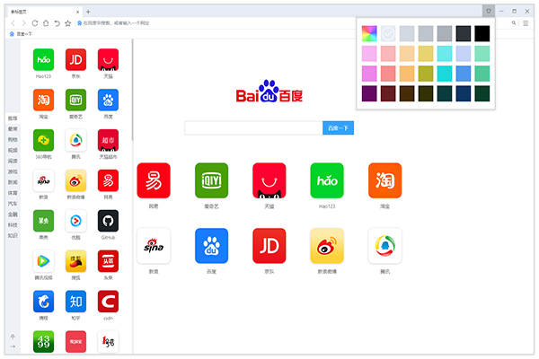This screenshot has width=539, height=359.
Task: Open Zhihu 知乎 icon in the sidebar
Action: point(75,302)
